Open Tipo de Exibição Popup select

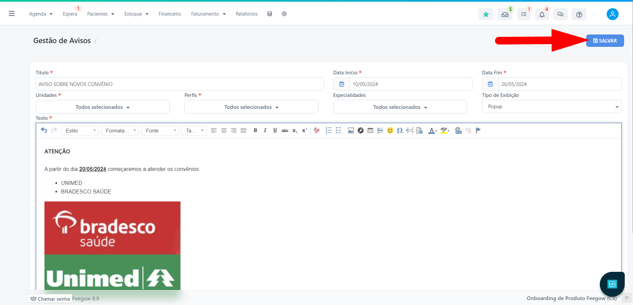(552, 107)
